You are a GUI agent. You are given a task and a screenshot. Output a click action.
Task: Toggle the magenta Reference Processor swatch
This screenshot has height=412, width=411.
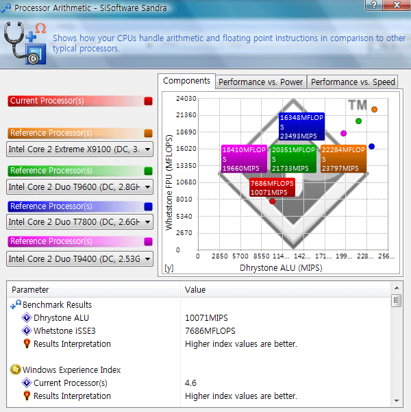pyautogui.click(x=149, y=241)
